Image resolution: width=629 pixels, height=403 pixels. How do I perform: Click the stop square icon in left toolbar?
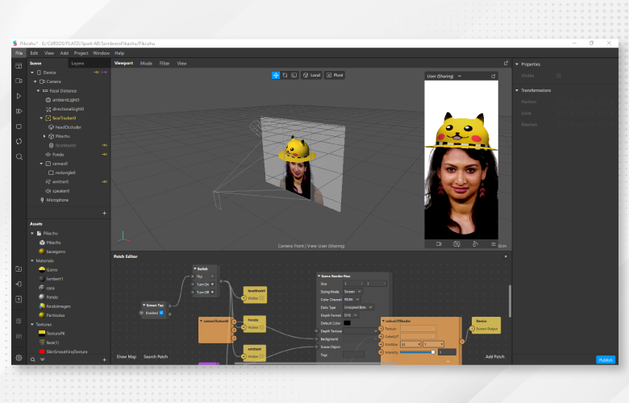[19, 127]
